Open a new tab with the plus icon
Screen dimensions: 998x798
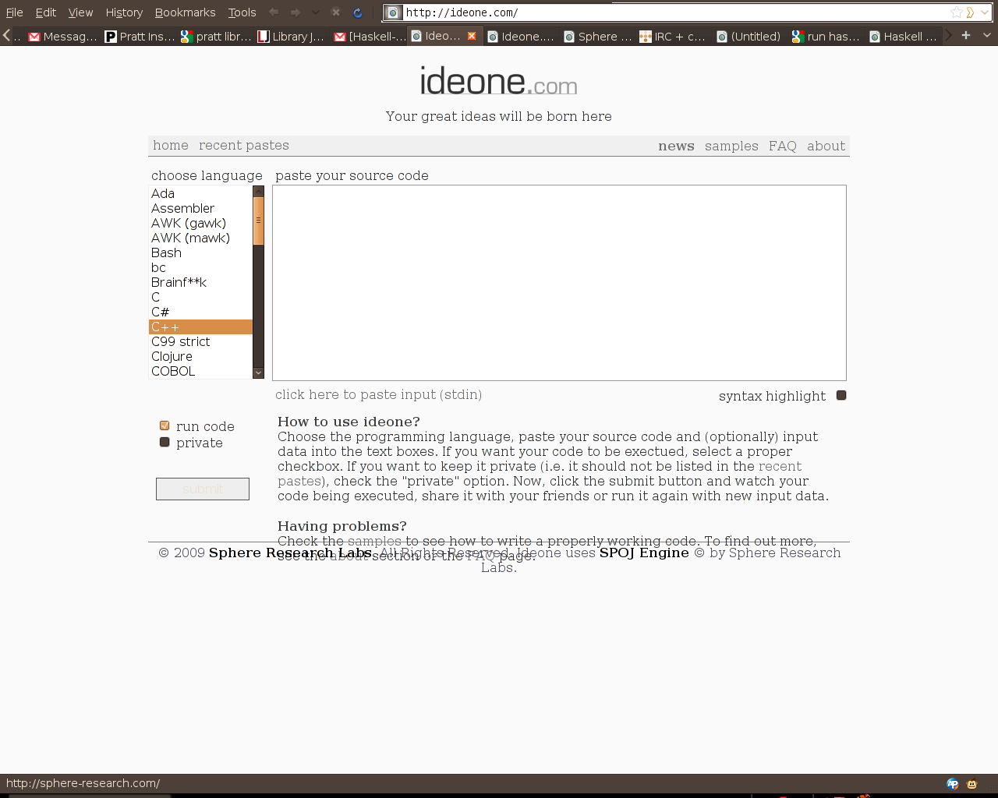point(966,35)
